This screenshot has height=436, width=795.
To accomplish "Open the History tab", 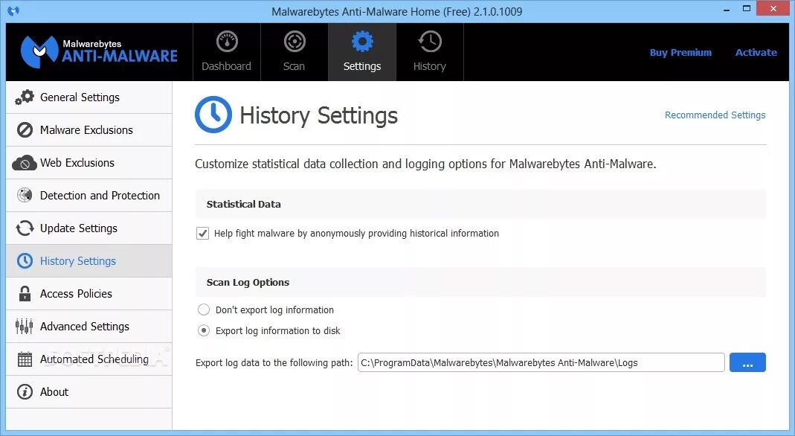I will point(429,52).
